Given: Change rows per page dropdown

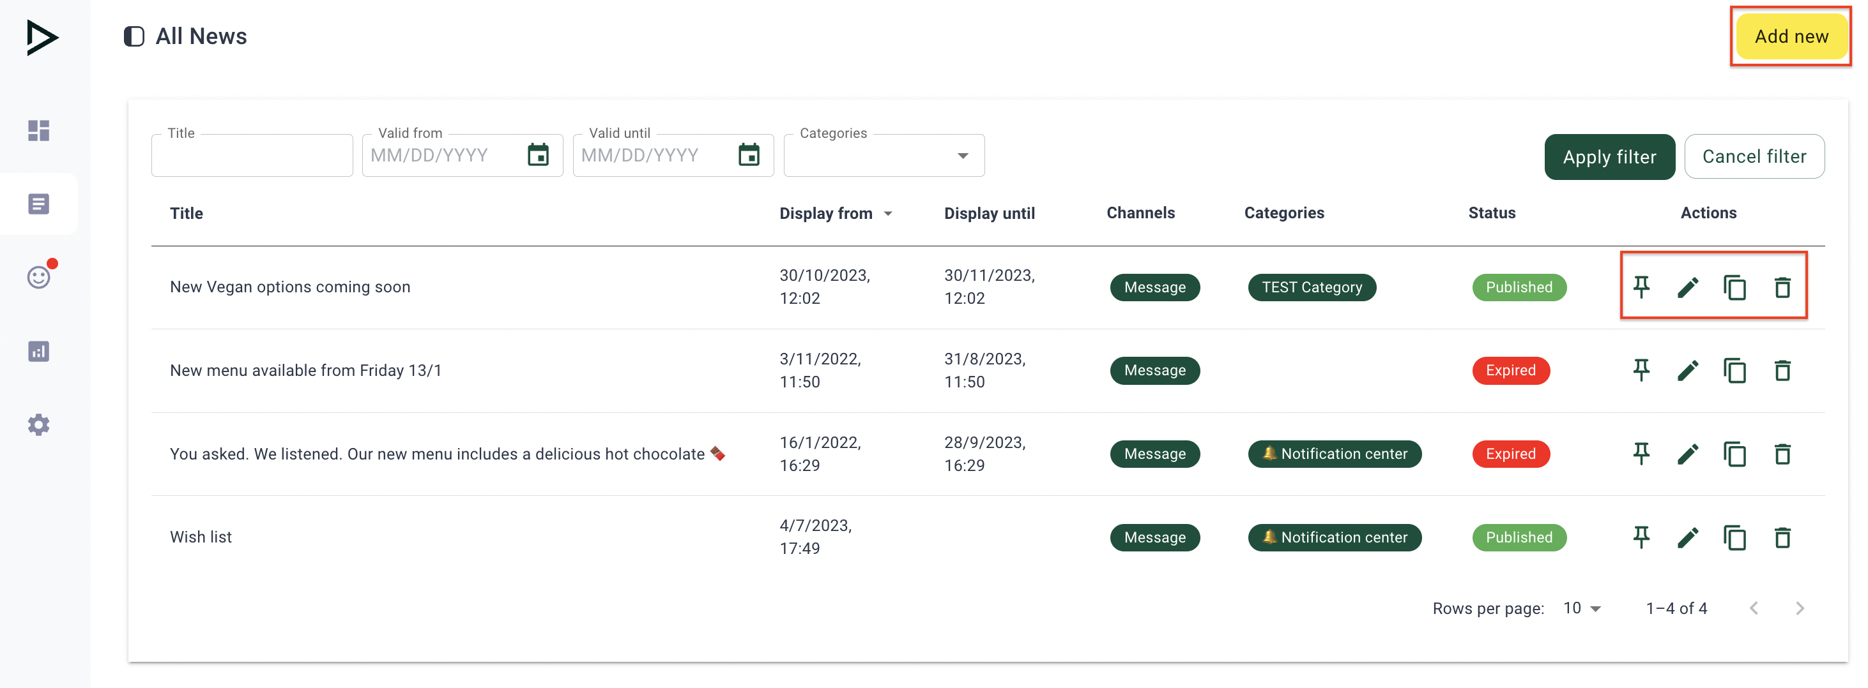Looking at the screenshot, I should click(x=1582, y=608).
